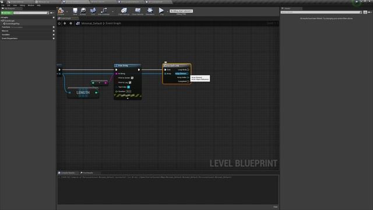Open Browse in Content Browser icon

[x=83, y=10]
